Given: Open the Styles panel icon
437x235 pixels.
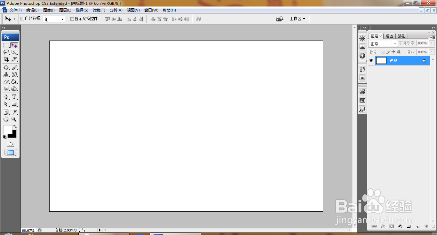Looking at the screenshot, I should (x=362, y=109).
